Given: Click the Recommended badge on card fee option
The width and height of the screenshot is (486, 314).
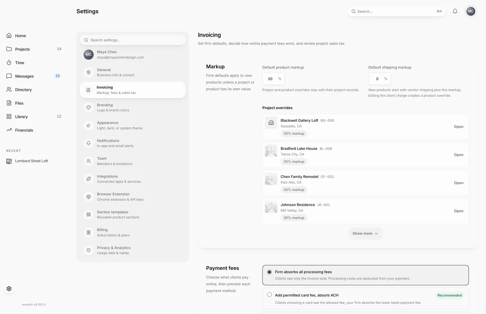Looking at the screenshot, I should click(x=450, y=295).
